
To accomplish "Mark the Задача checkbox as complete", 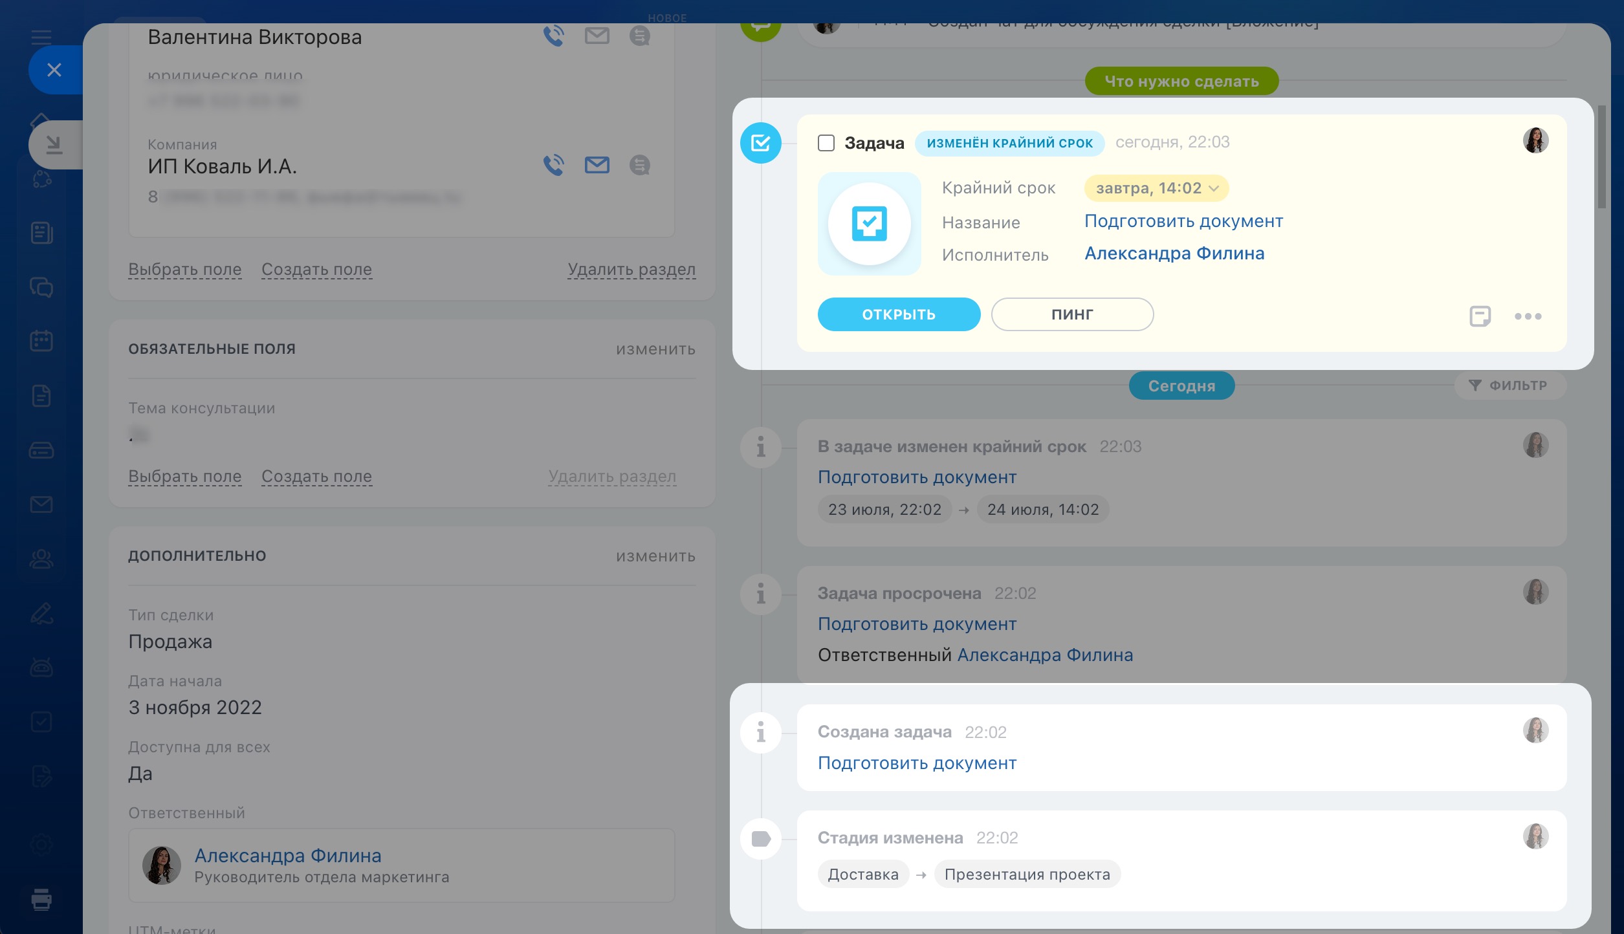I will pos(826,143).
